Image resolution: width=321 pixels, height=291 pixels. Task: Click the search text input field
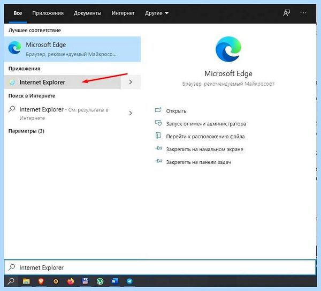point(160,267)
